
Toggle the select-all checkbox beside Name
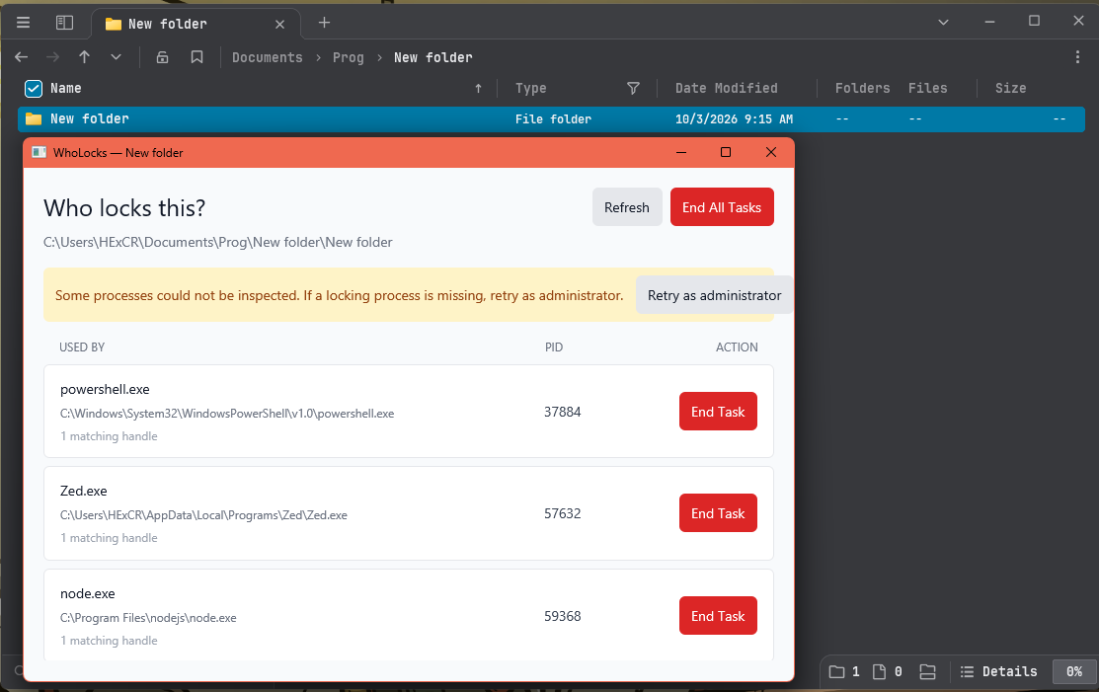coord(33,88)
